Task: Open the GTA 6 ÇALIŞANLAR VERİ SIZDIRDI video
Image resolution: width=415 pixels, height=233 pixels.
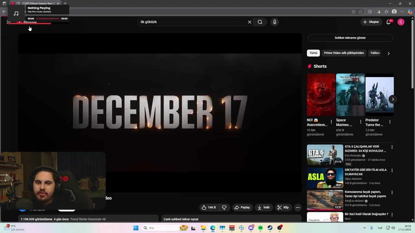Action: 365,149
